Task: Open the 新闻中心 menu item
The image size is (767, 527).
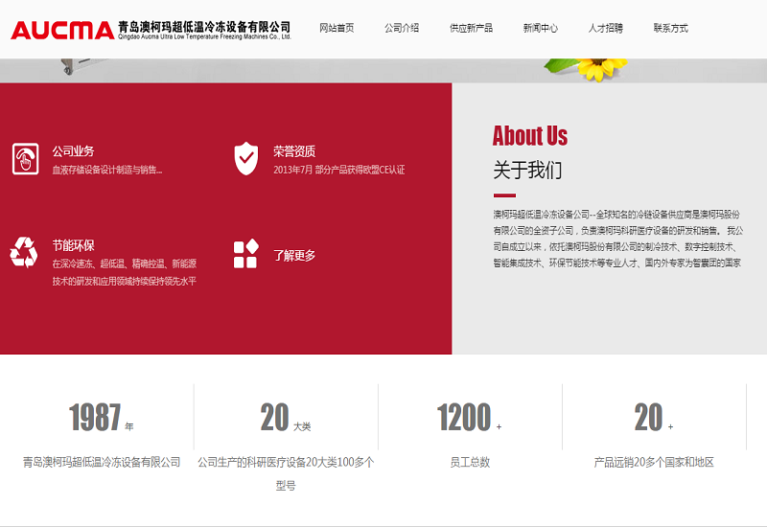Action: click(x=541, y=29)
